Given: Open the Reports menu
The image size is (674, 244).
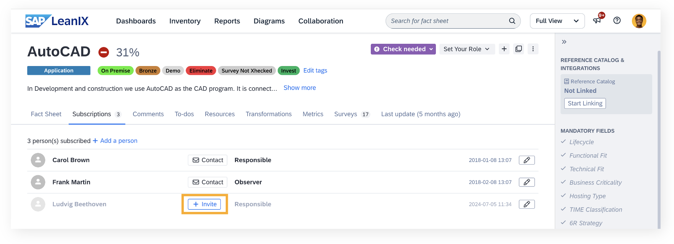Looking at the screenshot, I should coord(227,21).
